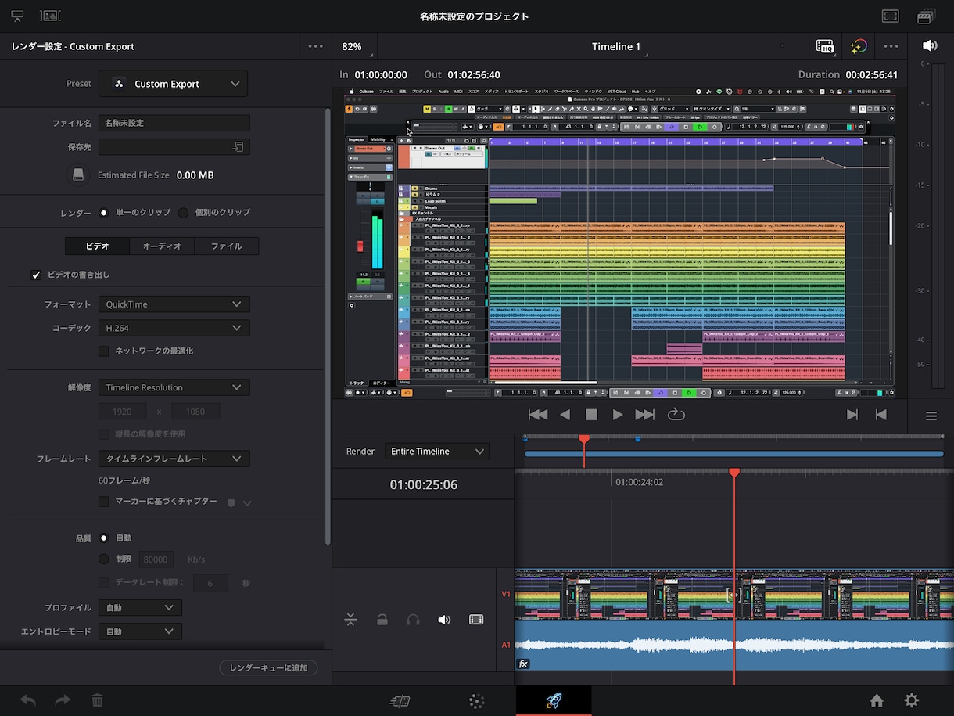Open the Timeline Resolution dropdown
This screenshot has width=954, height=716.
[174, 387]
